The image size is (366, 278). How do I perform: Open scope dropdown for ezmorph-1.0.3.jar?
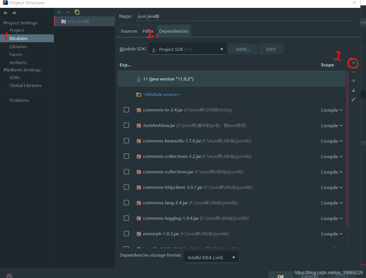[332, 234]
